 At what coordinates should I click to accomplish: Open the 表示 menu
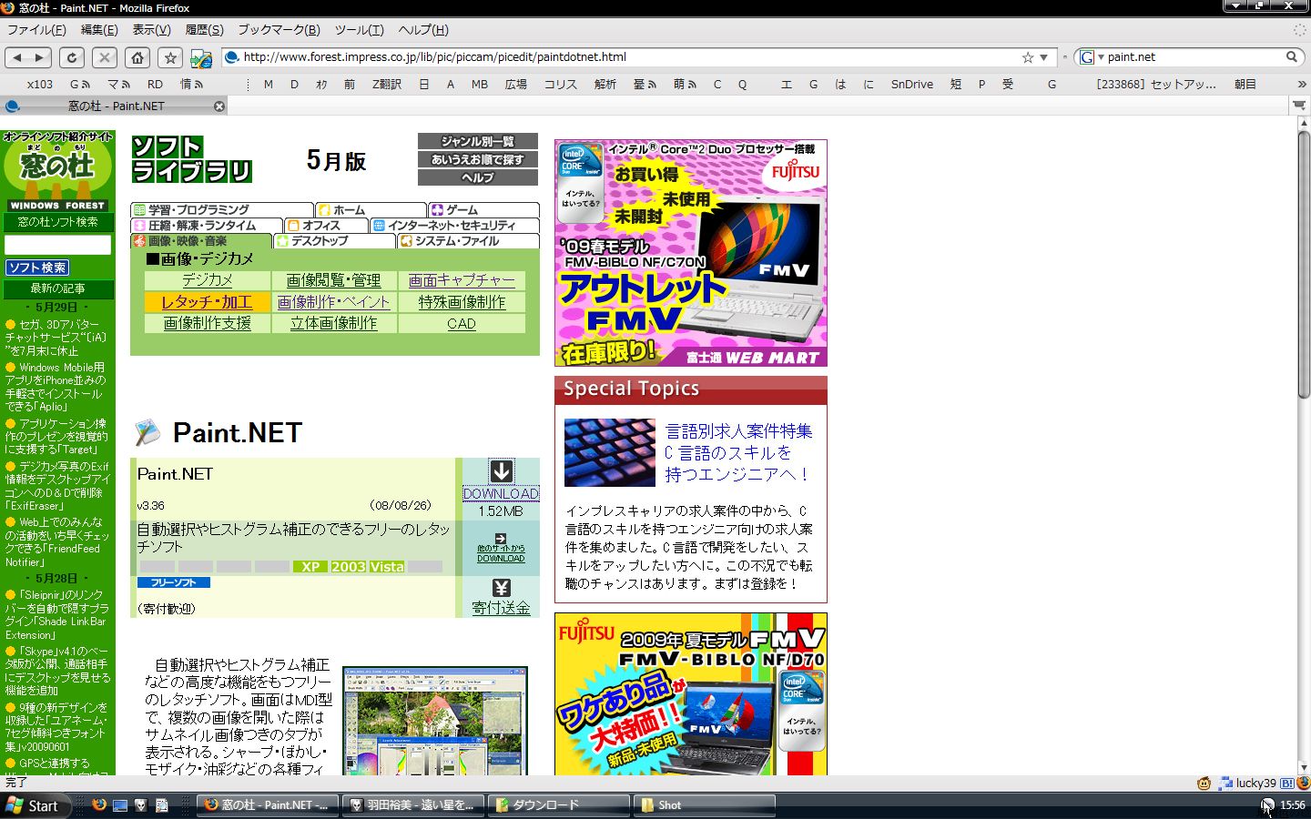(x=152, y=30)
